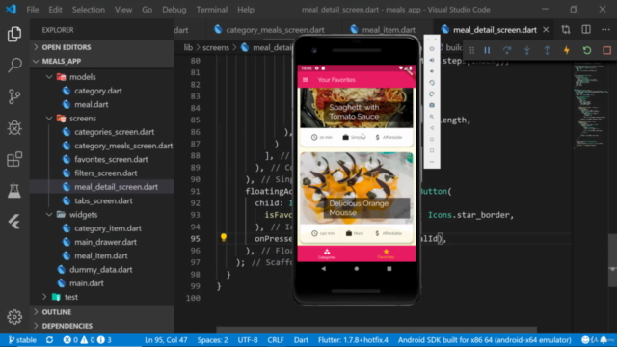Viewport: 617px width, 347px height.
Task: Pause the debug session
Action: point(487,50)
